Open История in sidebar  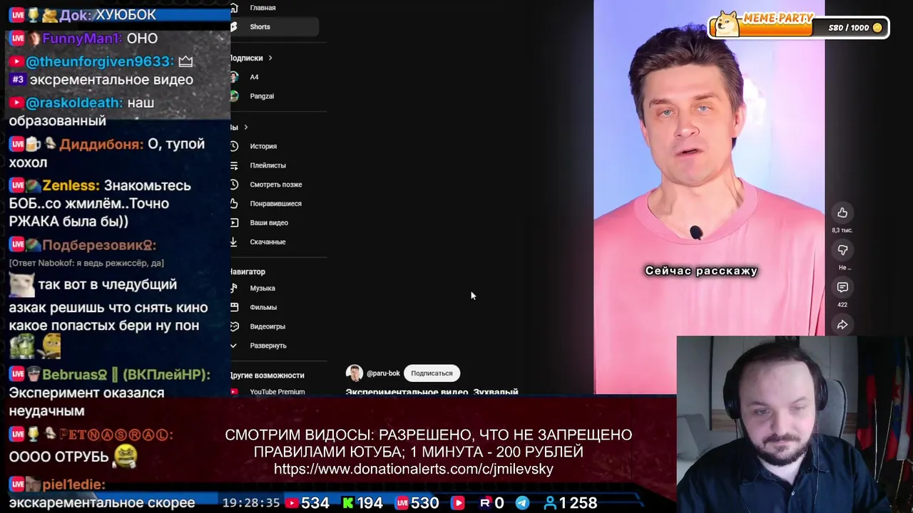263,146
